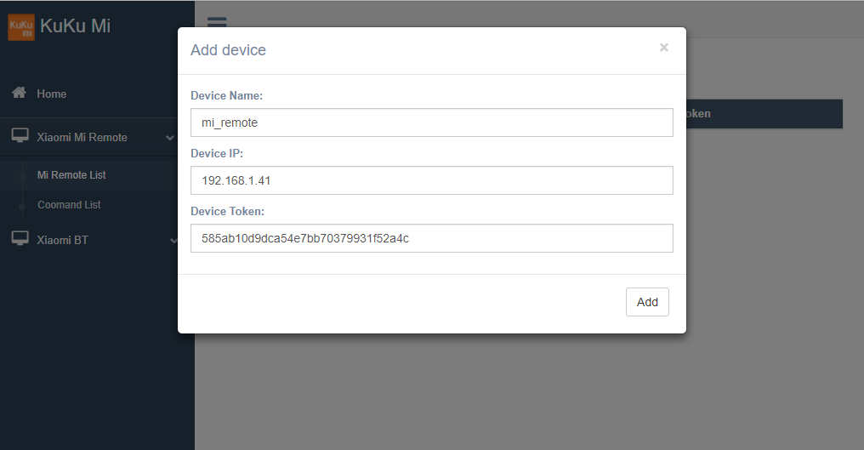Toggle the sidebar with the hamburger icon

pos(217,24)
